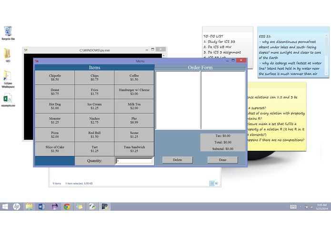This screenshot has width=331, height=235.
Task: Focus the Quantity input field
Action: click(x=134, y=161)
